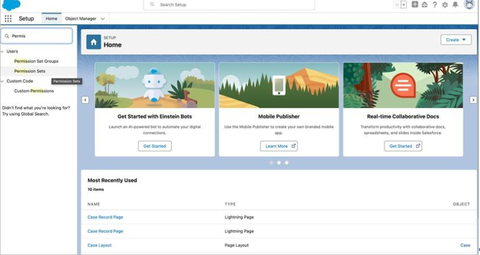Open the Case Layout link
480x255 pixels.
click(99, 245)
